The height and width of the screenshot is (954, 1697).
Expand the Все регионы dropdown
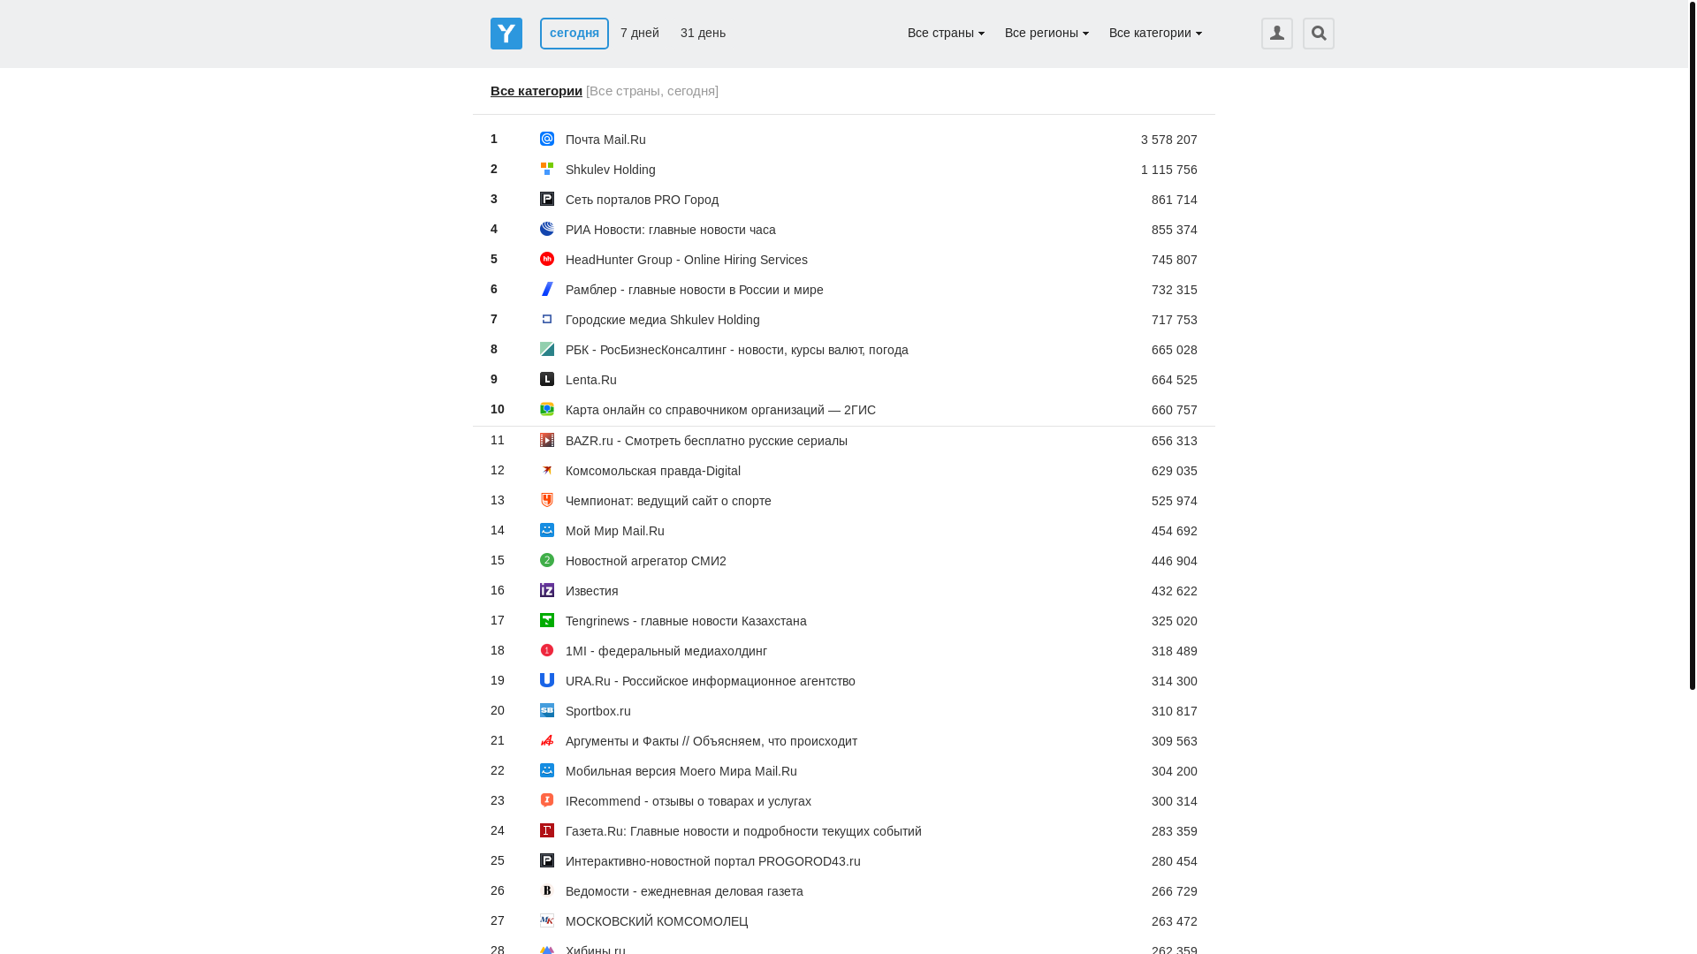pyautogui.click(x=1046, y=33)
